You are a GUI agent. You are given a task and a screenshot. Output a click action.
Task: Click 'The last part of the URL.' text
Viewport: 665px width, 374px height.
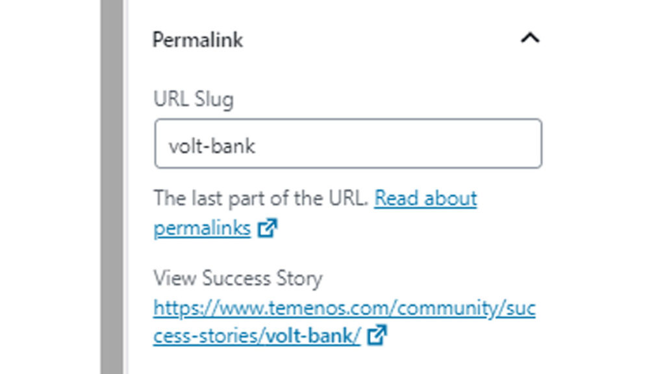pyautogui.click(x=262, y=198)
